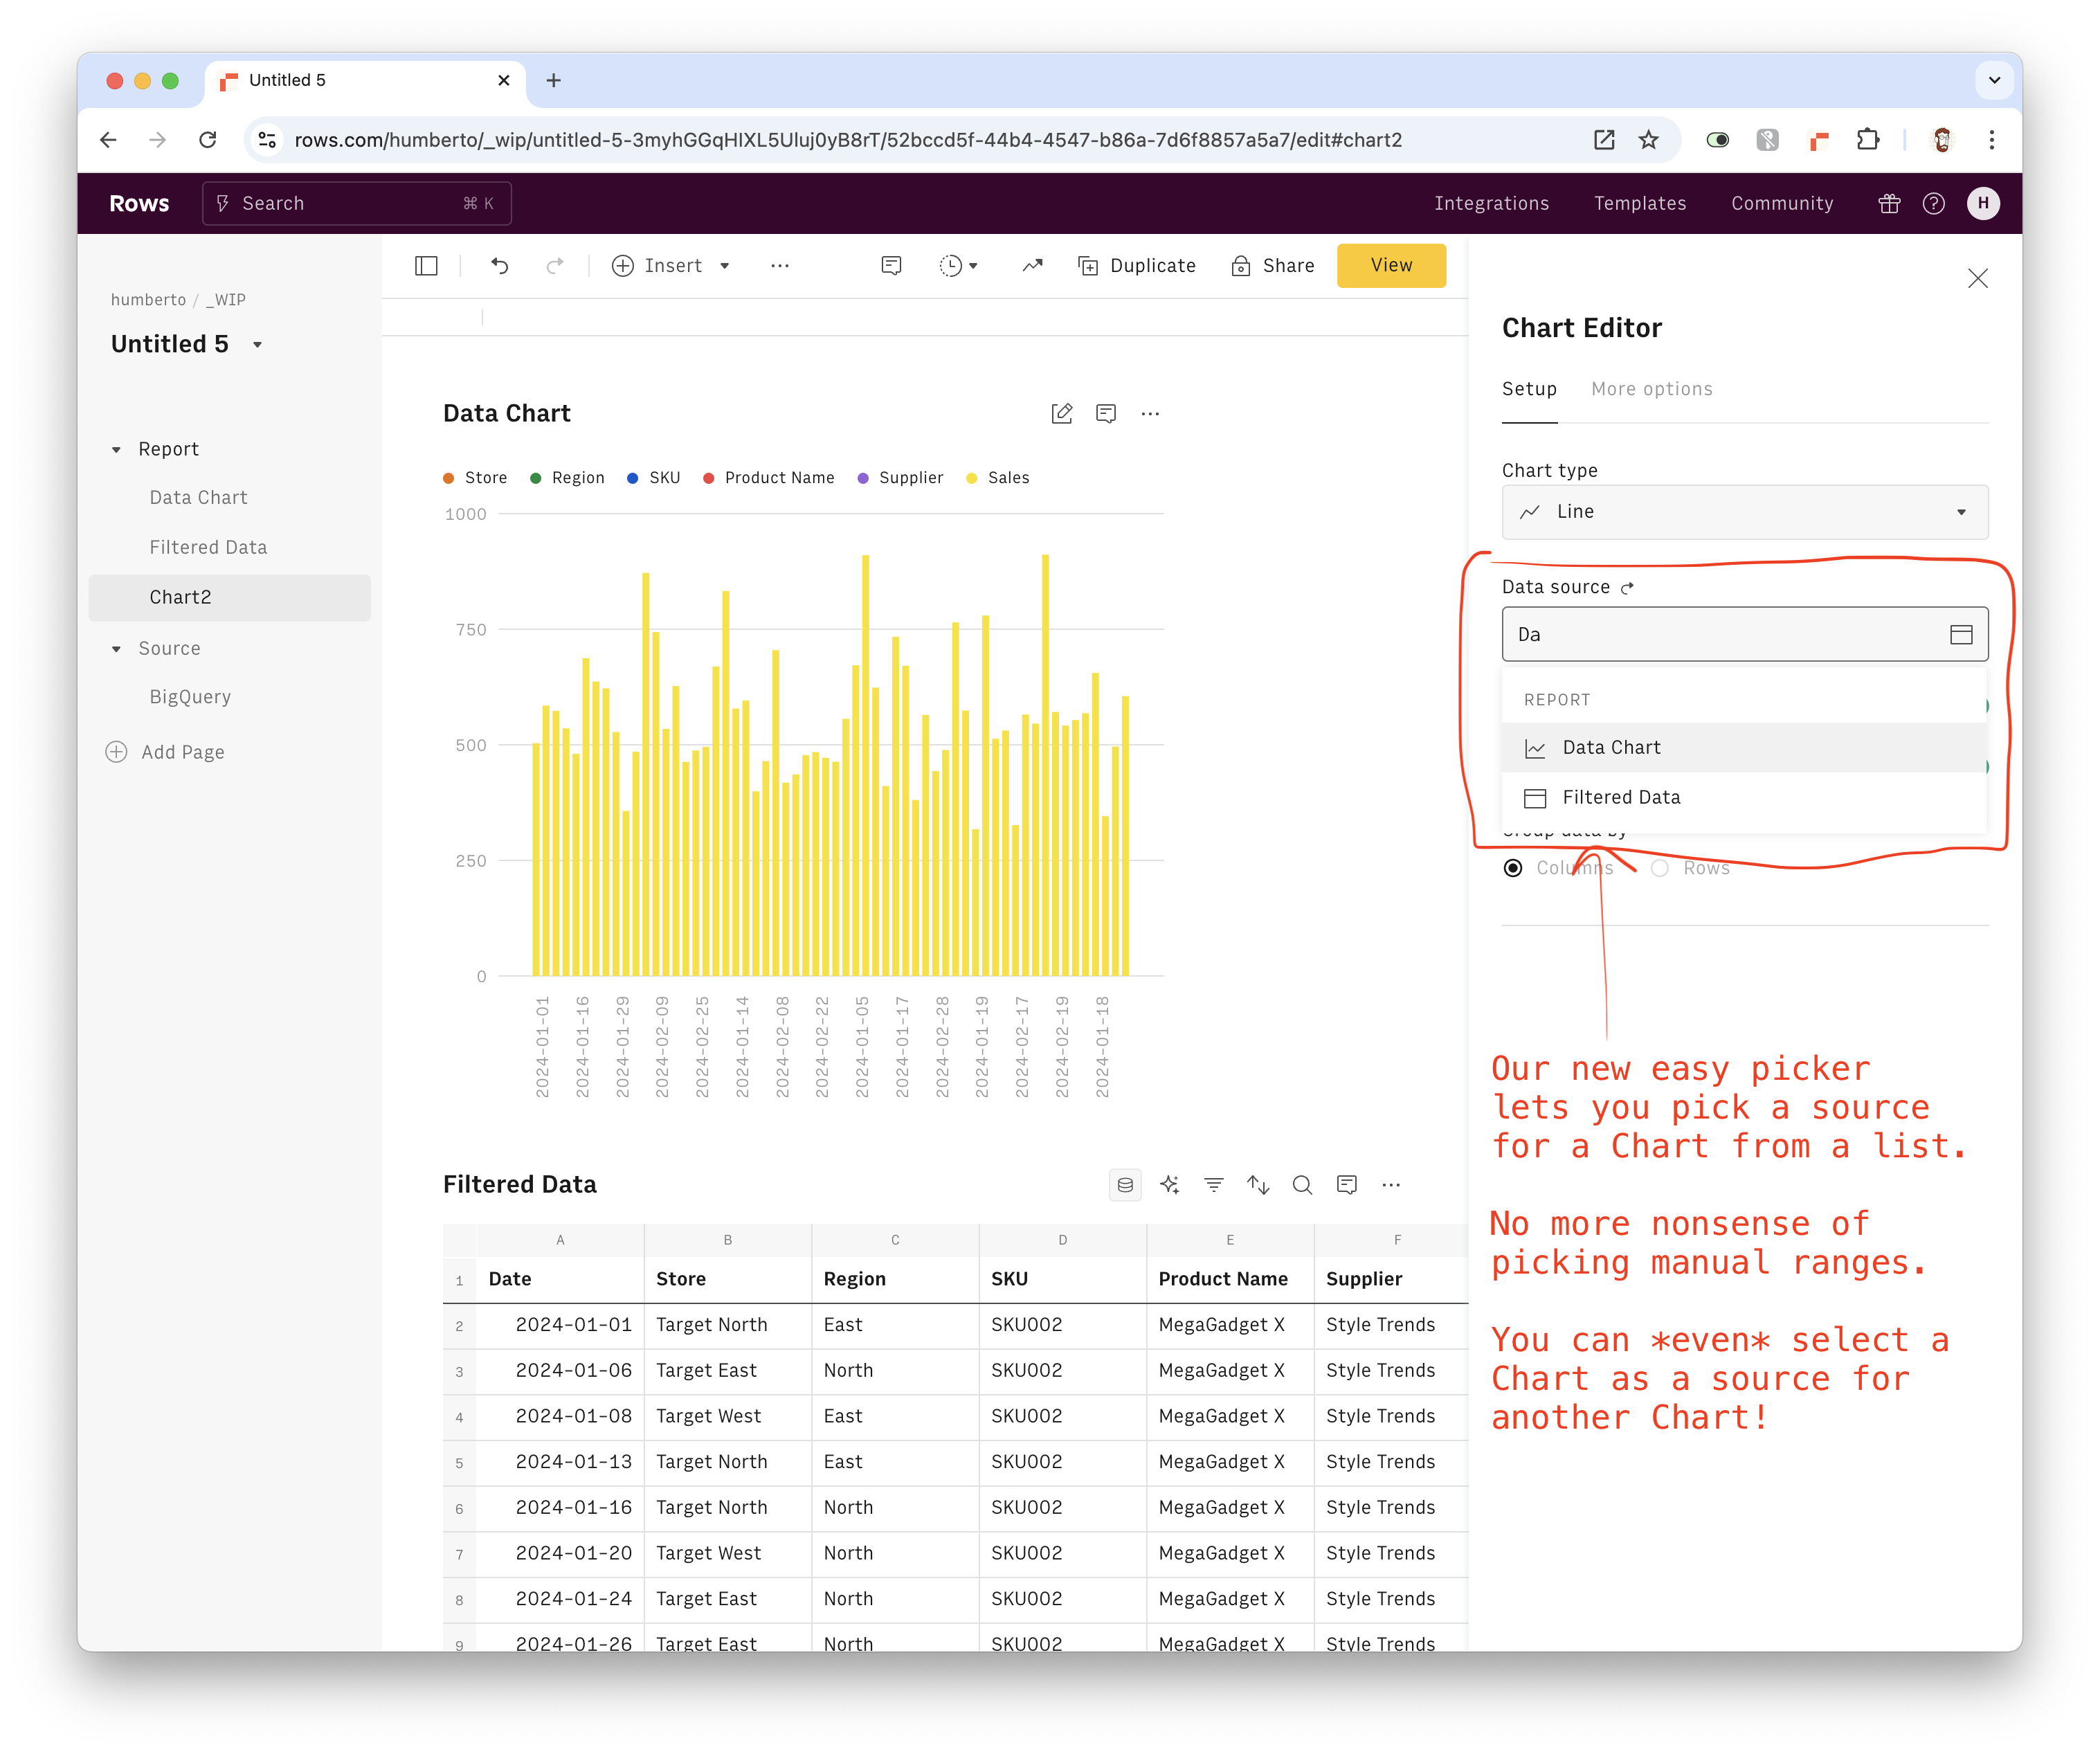Open Templates in top navigation
Image resolution: width=2100 pixels, height=1754 pixels.
[x=1640, y=203]
